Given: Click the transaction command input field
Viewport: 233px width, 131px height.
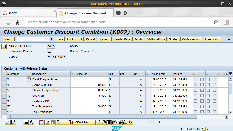Looking at the screenshot, I should (32, 39).
